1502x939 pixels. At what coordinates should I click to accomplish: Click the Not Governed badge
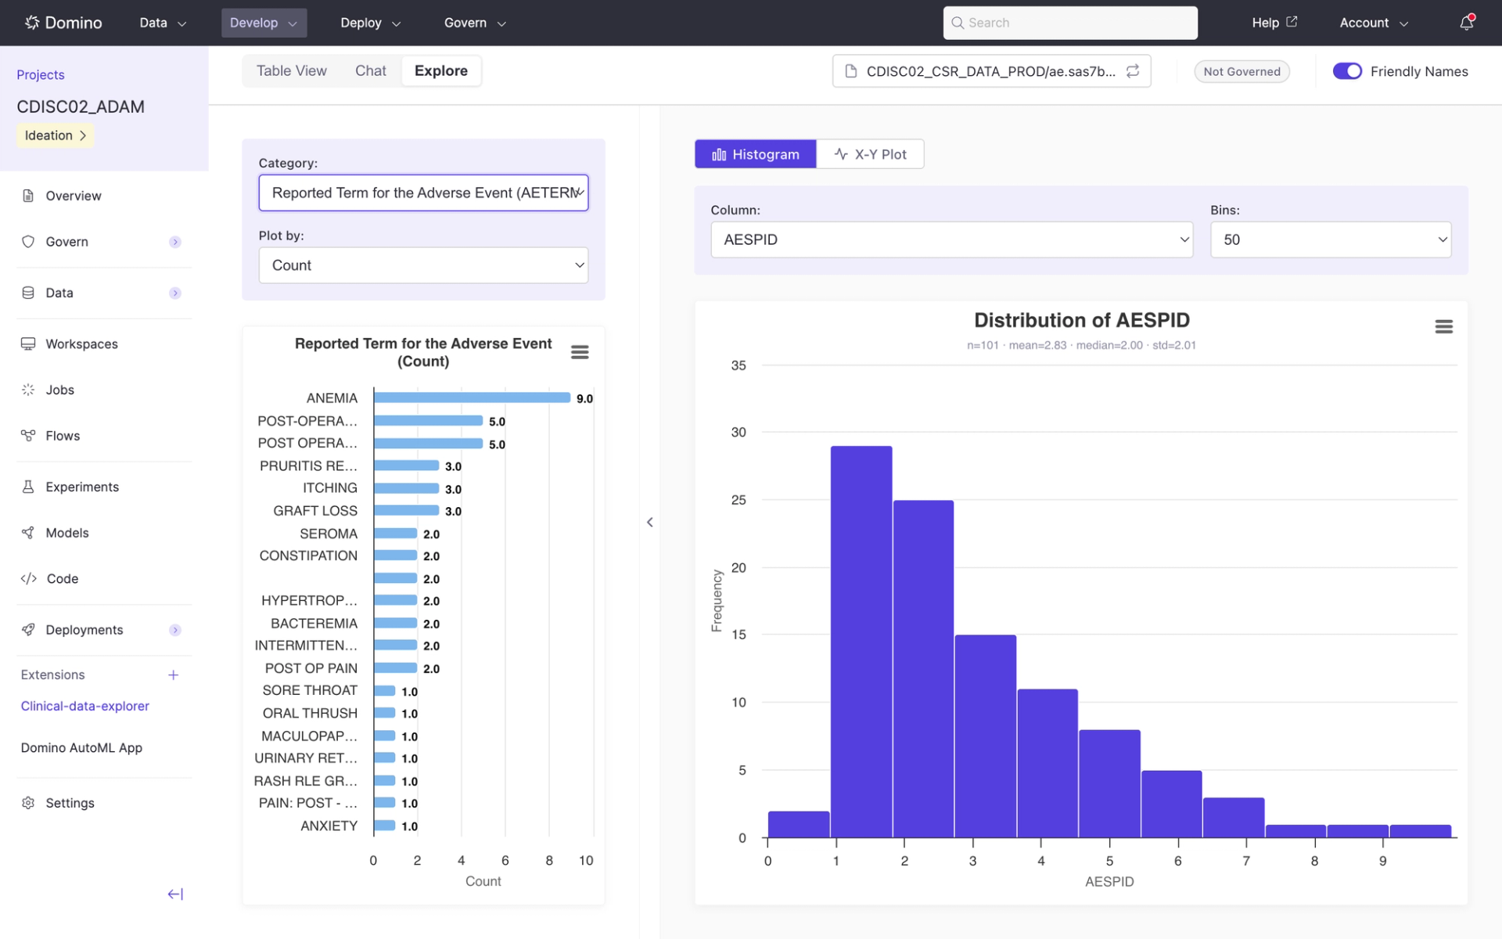[x=1241, y=71]
